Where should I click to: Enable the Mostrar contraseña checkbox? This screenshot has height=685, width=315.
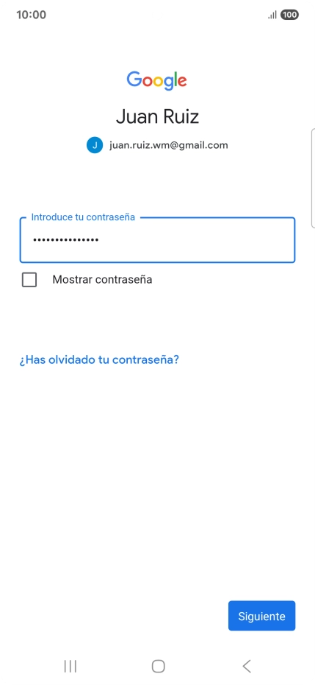tap(29, 280)
